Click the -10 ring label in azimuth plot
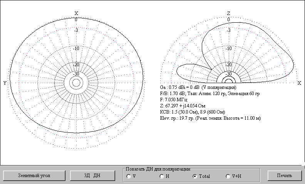 (x=76, y=48)
